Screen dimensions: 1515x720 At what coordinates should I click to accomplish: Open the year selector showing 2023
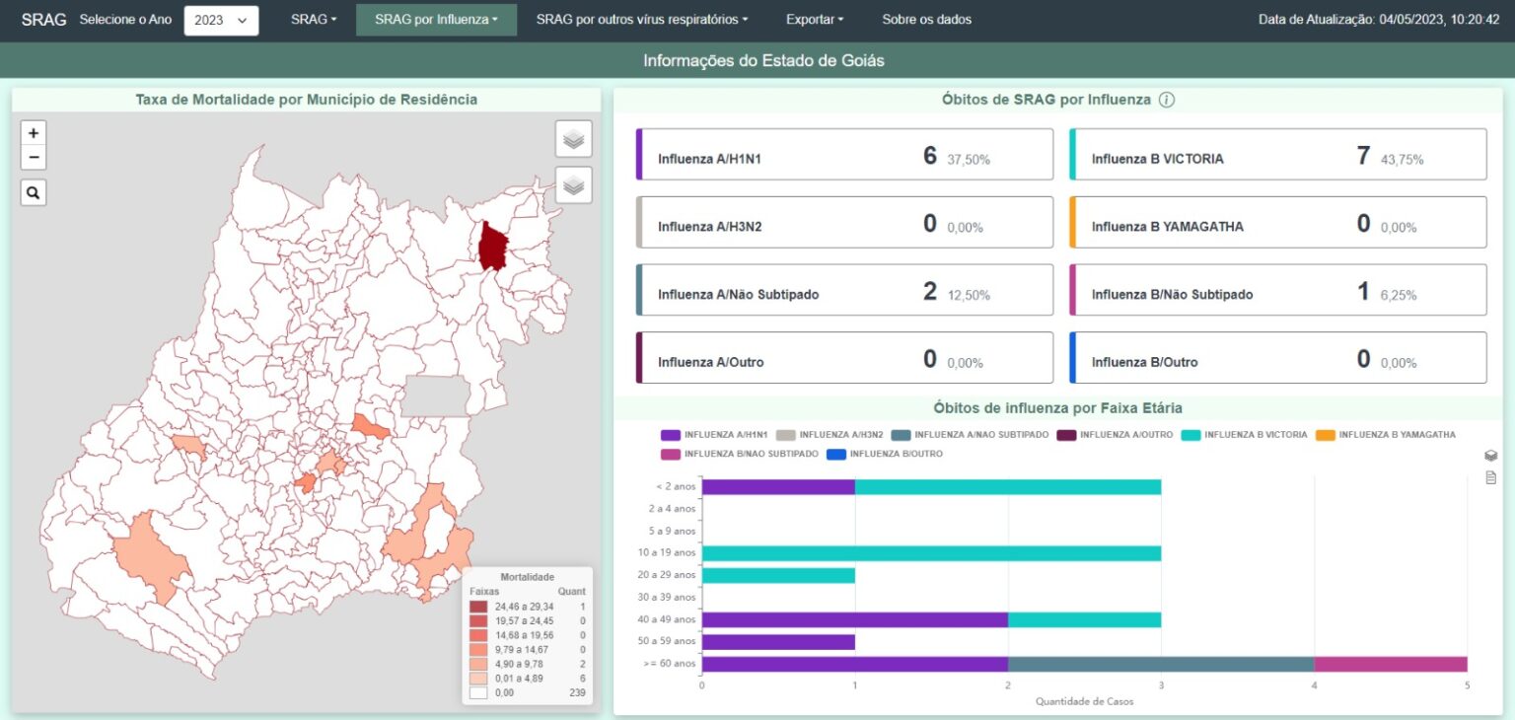221,20
